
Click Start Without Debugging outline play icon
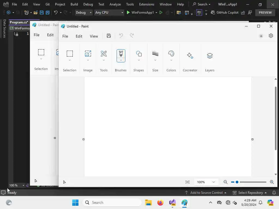tap(161, 13)
